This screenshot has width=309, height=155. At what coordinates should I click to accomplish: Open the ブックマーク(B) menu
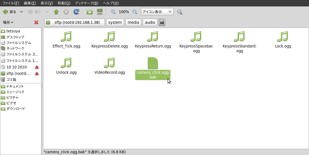point(87,3)
